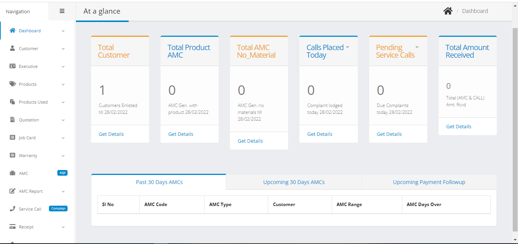
Task: Click the home icon in the breadcrumb
Action: [448, 11]
